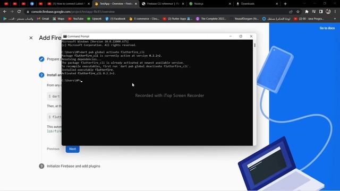Image resolution: width=340 pixels, height=191 pixels.
Task: Select 'Initialize Firebase and add plugins' step
Action: tap(73, 166)
